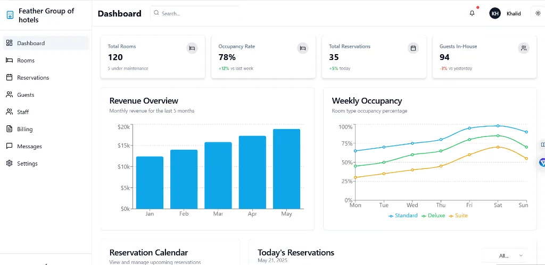This screenshot has height=265, width=545.
Task: Click calendar icon on Total Reservations card
Action: (413, 48)
